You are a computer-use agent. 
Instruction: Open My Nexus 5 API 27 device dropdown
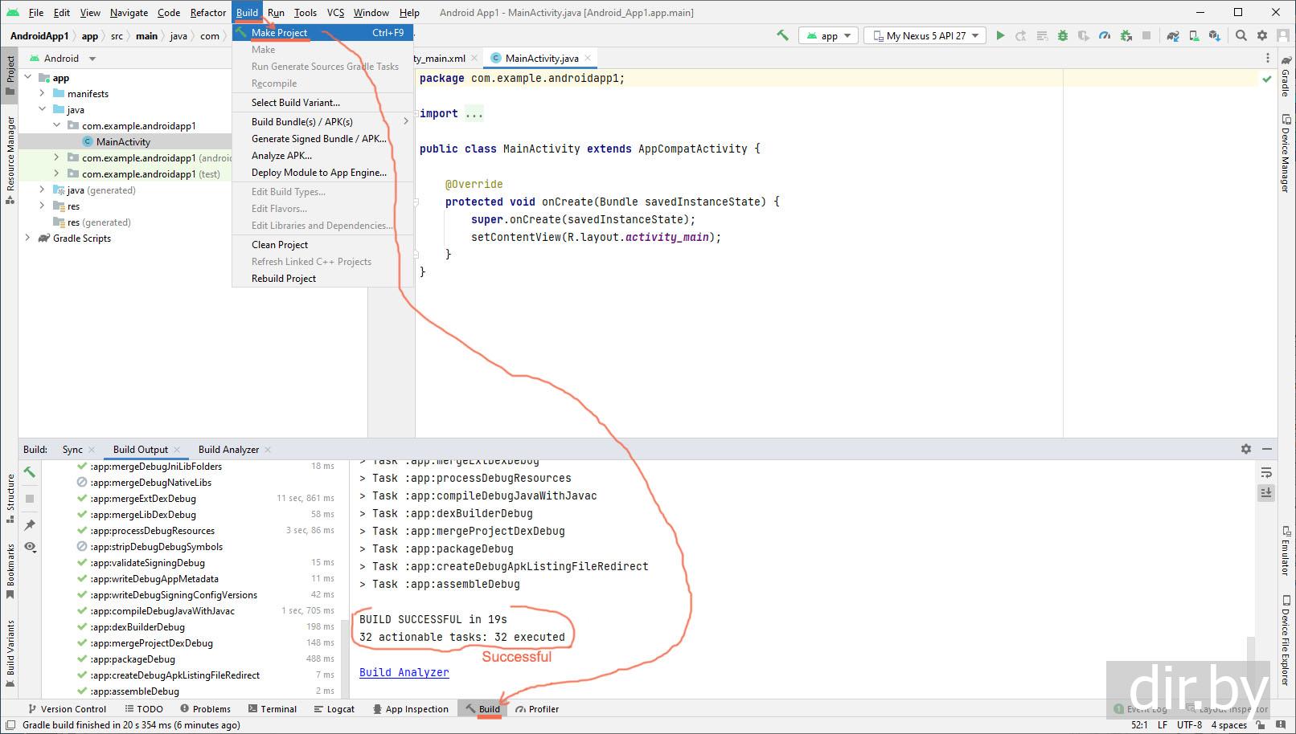click(925, 35)
